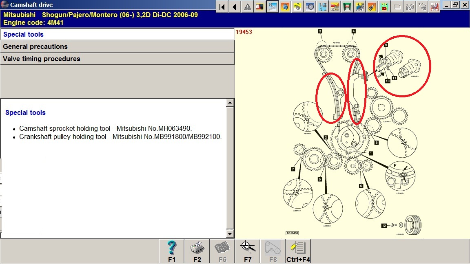Expand the General precautions section
The image size is (470, 264).
tap(117, 46)
